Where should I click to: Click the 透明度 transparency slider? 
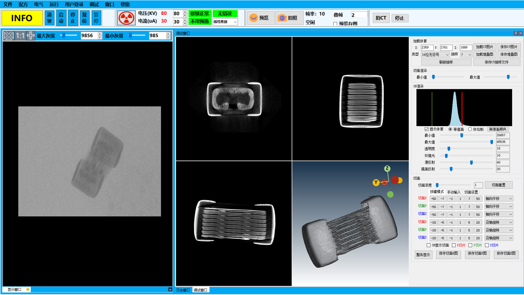[466, 149]
